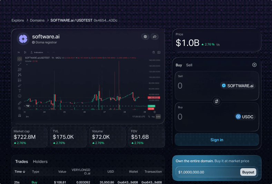Image resolution: width=272 pixels, height=184 pixels.
Task: Click the TVL $175.0K card
Action: (69, 137)
